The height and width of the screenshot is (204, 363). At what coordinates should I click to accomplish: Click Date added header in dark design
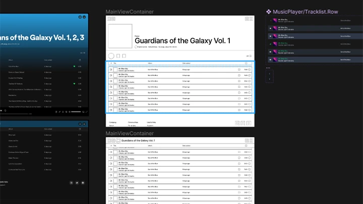48,60
